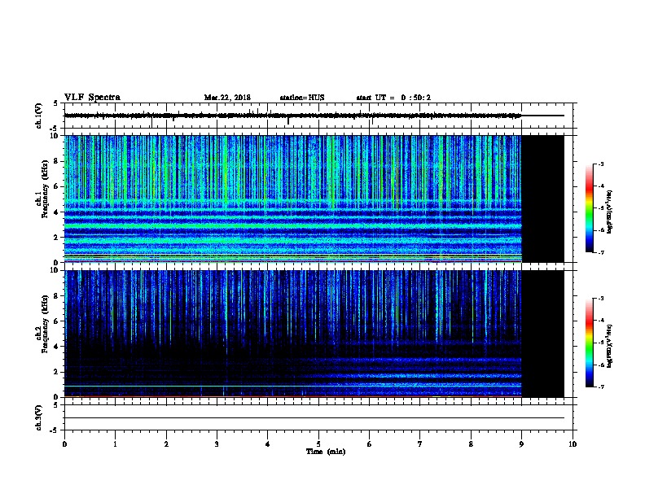Click the black no-data region of ch.2 spectrogram
This screenshot has width=645, height=498.
click(x=543, y=334)
